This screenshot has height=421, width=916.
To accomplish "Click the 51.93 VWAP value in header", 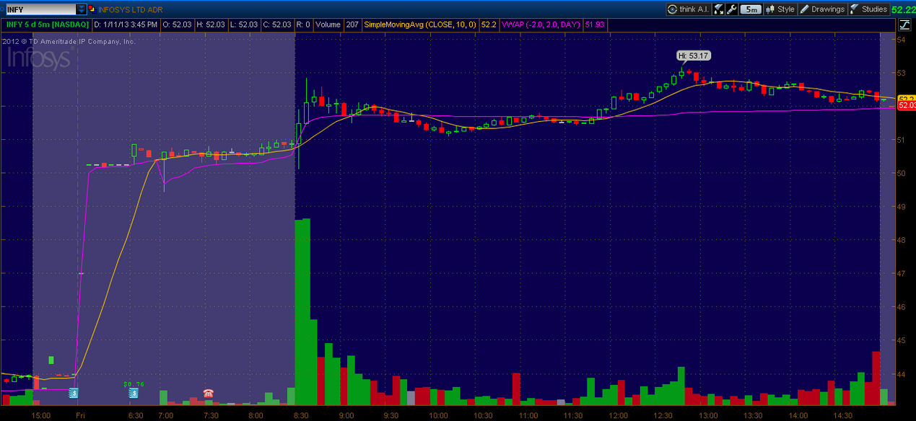I will (596, 24).
